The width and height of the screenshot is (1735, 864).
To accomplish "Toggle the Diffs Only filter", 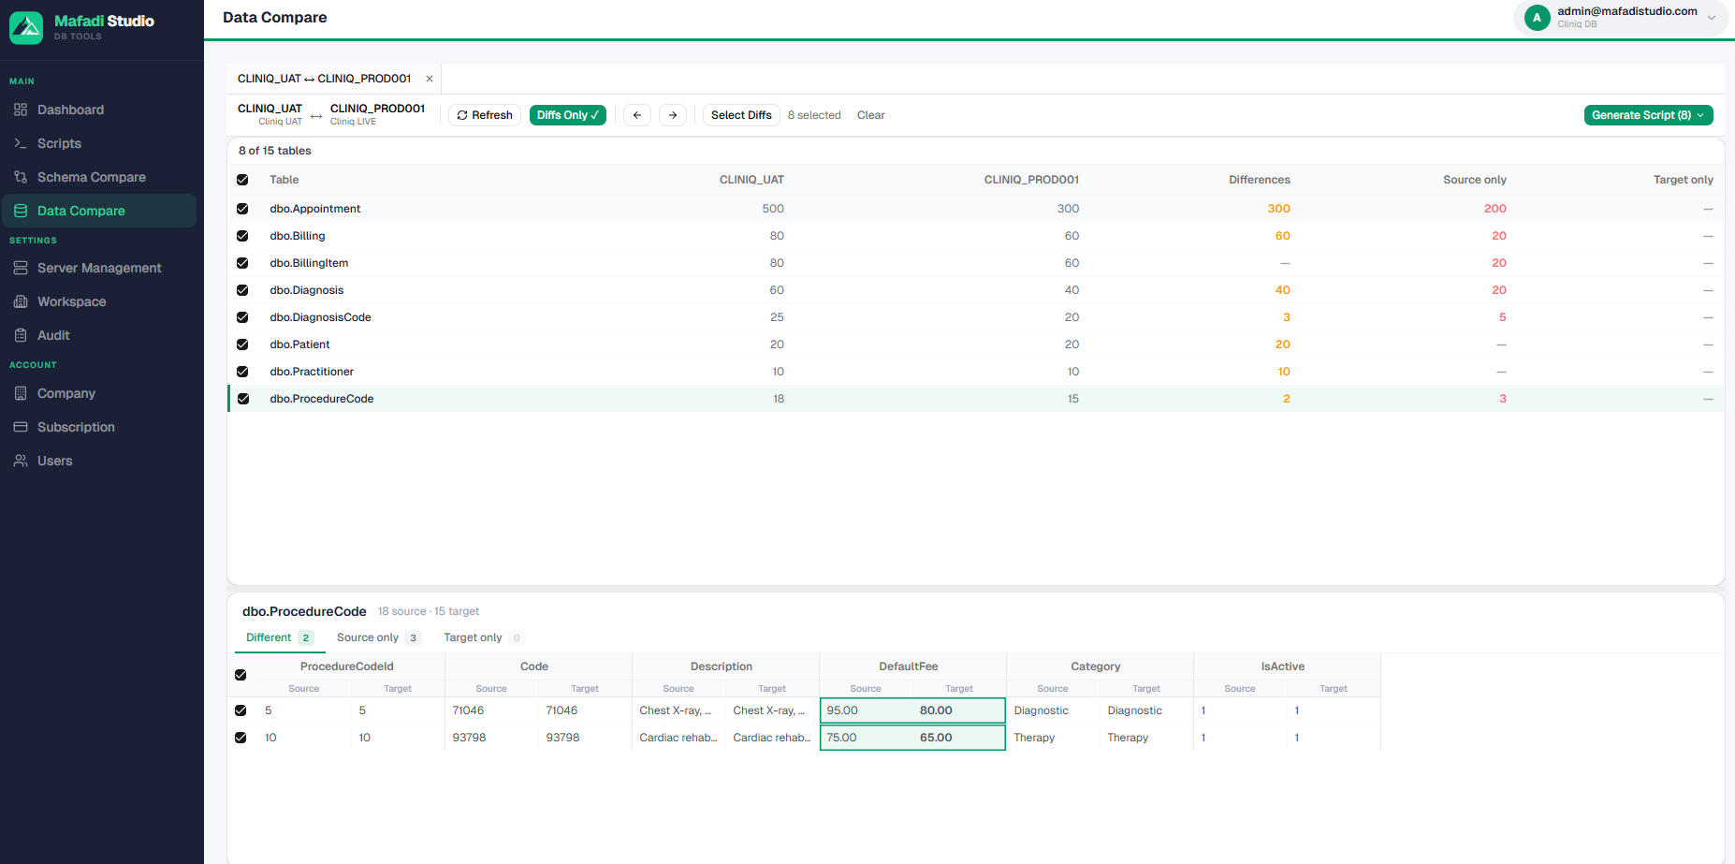I will [568, 115].
